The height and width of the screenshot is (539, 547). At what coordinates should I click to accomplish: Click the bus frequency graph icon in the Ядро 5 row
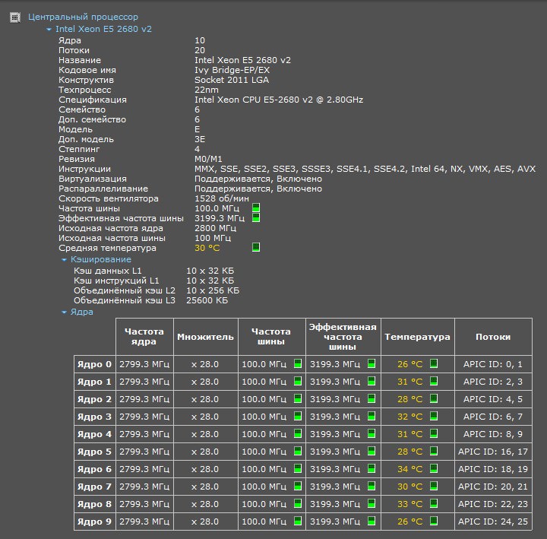click(x=298, y=451)
